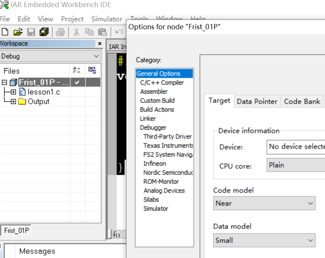Select Third-Party Driver category
Viewport: 325px width, 258px height.
pyautogui.click(x=167, y=136)
